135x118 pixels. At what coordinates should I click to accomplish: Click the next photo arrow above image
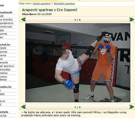coord(132,19)
